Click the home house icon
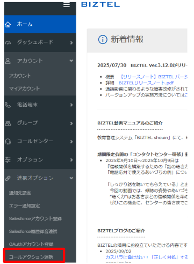Screen dimensions: 194x264 click(8, 24)
